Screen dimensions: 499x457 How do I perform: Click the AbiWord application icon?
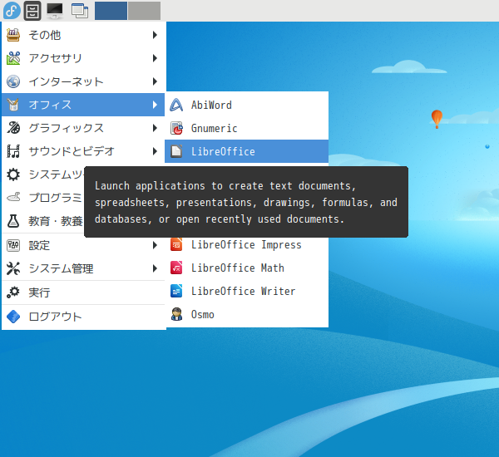pos(176,105)
